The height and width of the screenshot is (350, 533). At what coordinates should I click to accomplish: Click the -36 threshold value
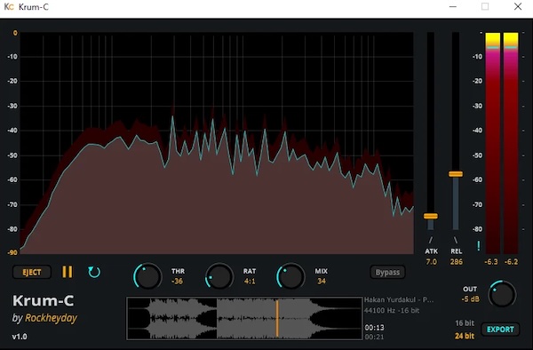tap(177, 281)
